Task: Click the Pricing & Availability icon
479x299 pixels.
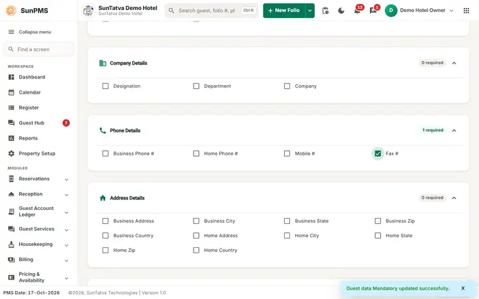Action: [11, 277]
